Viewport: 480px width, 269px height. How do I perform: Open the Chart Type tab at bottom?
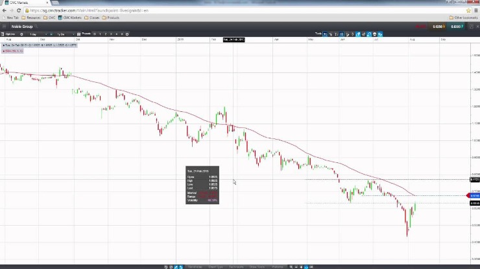pos(216,266)
